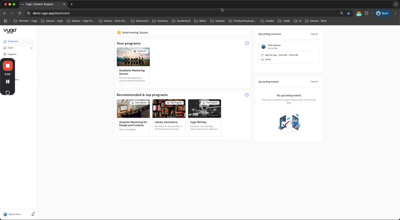Open the Greenwich bookmark folder
Viewport: 400px width, 220px height.
(x=140, y=21)
